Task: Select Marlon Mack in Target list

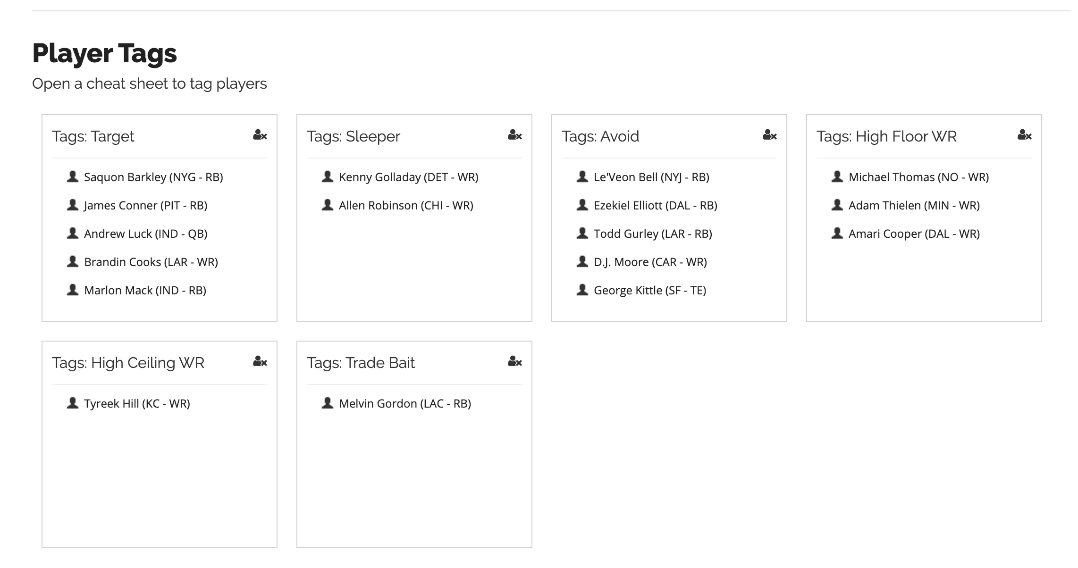Action: [145, 290]
